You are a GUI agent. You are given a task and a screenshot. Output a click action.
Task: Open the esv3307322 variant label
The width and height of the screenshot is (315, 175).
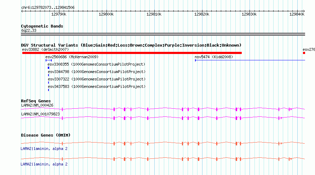point(97,79)
